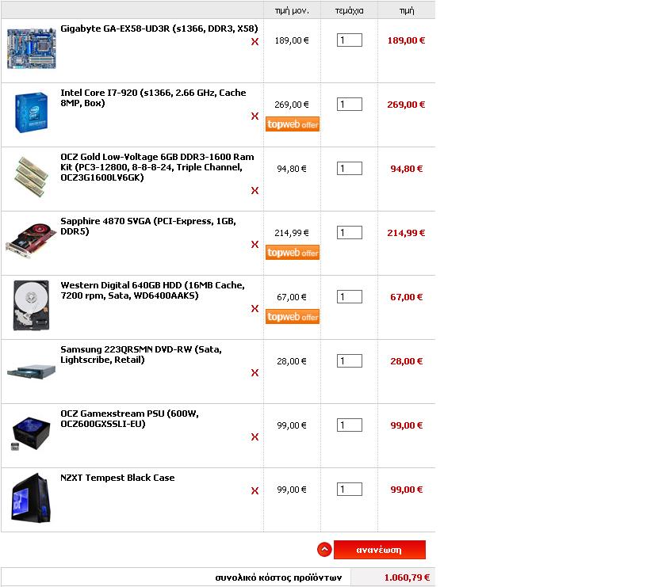Image resolution: width=666 pixels, height=587 pixels.
Task: Delete Samsung DVD-RW from the cart
Action: coord(255,372)
